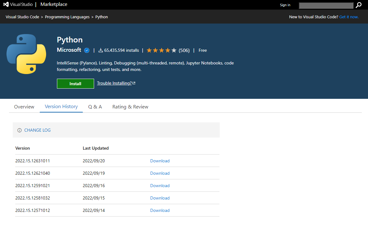
Task: Click the date 2022/09/20
Action: (94, 161)
